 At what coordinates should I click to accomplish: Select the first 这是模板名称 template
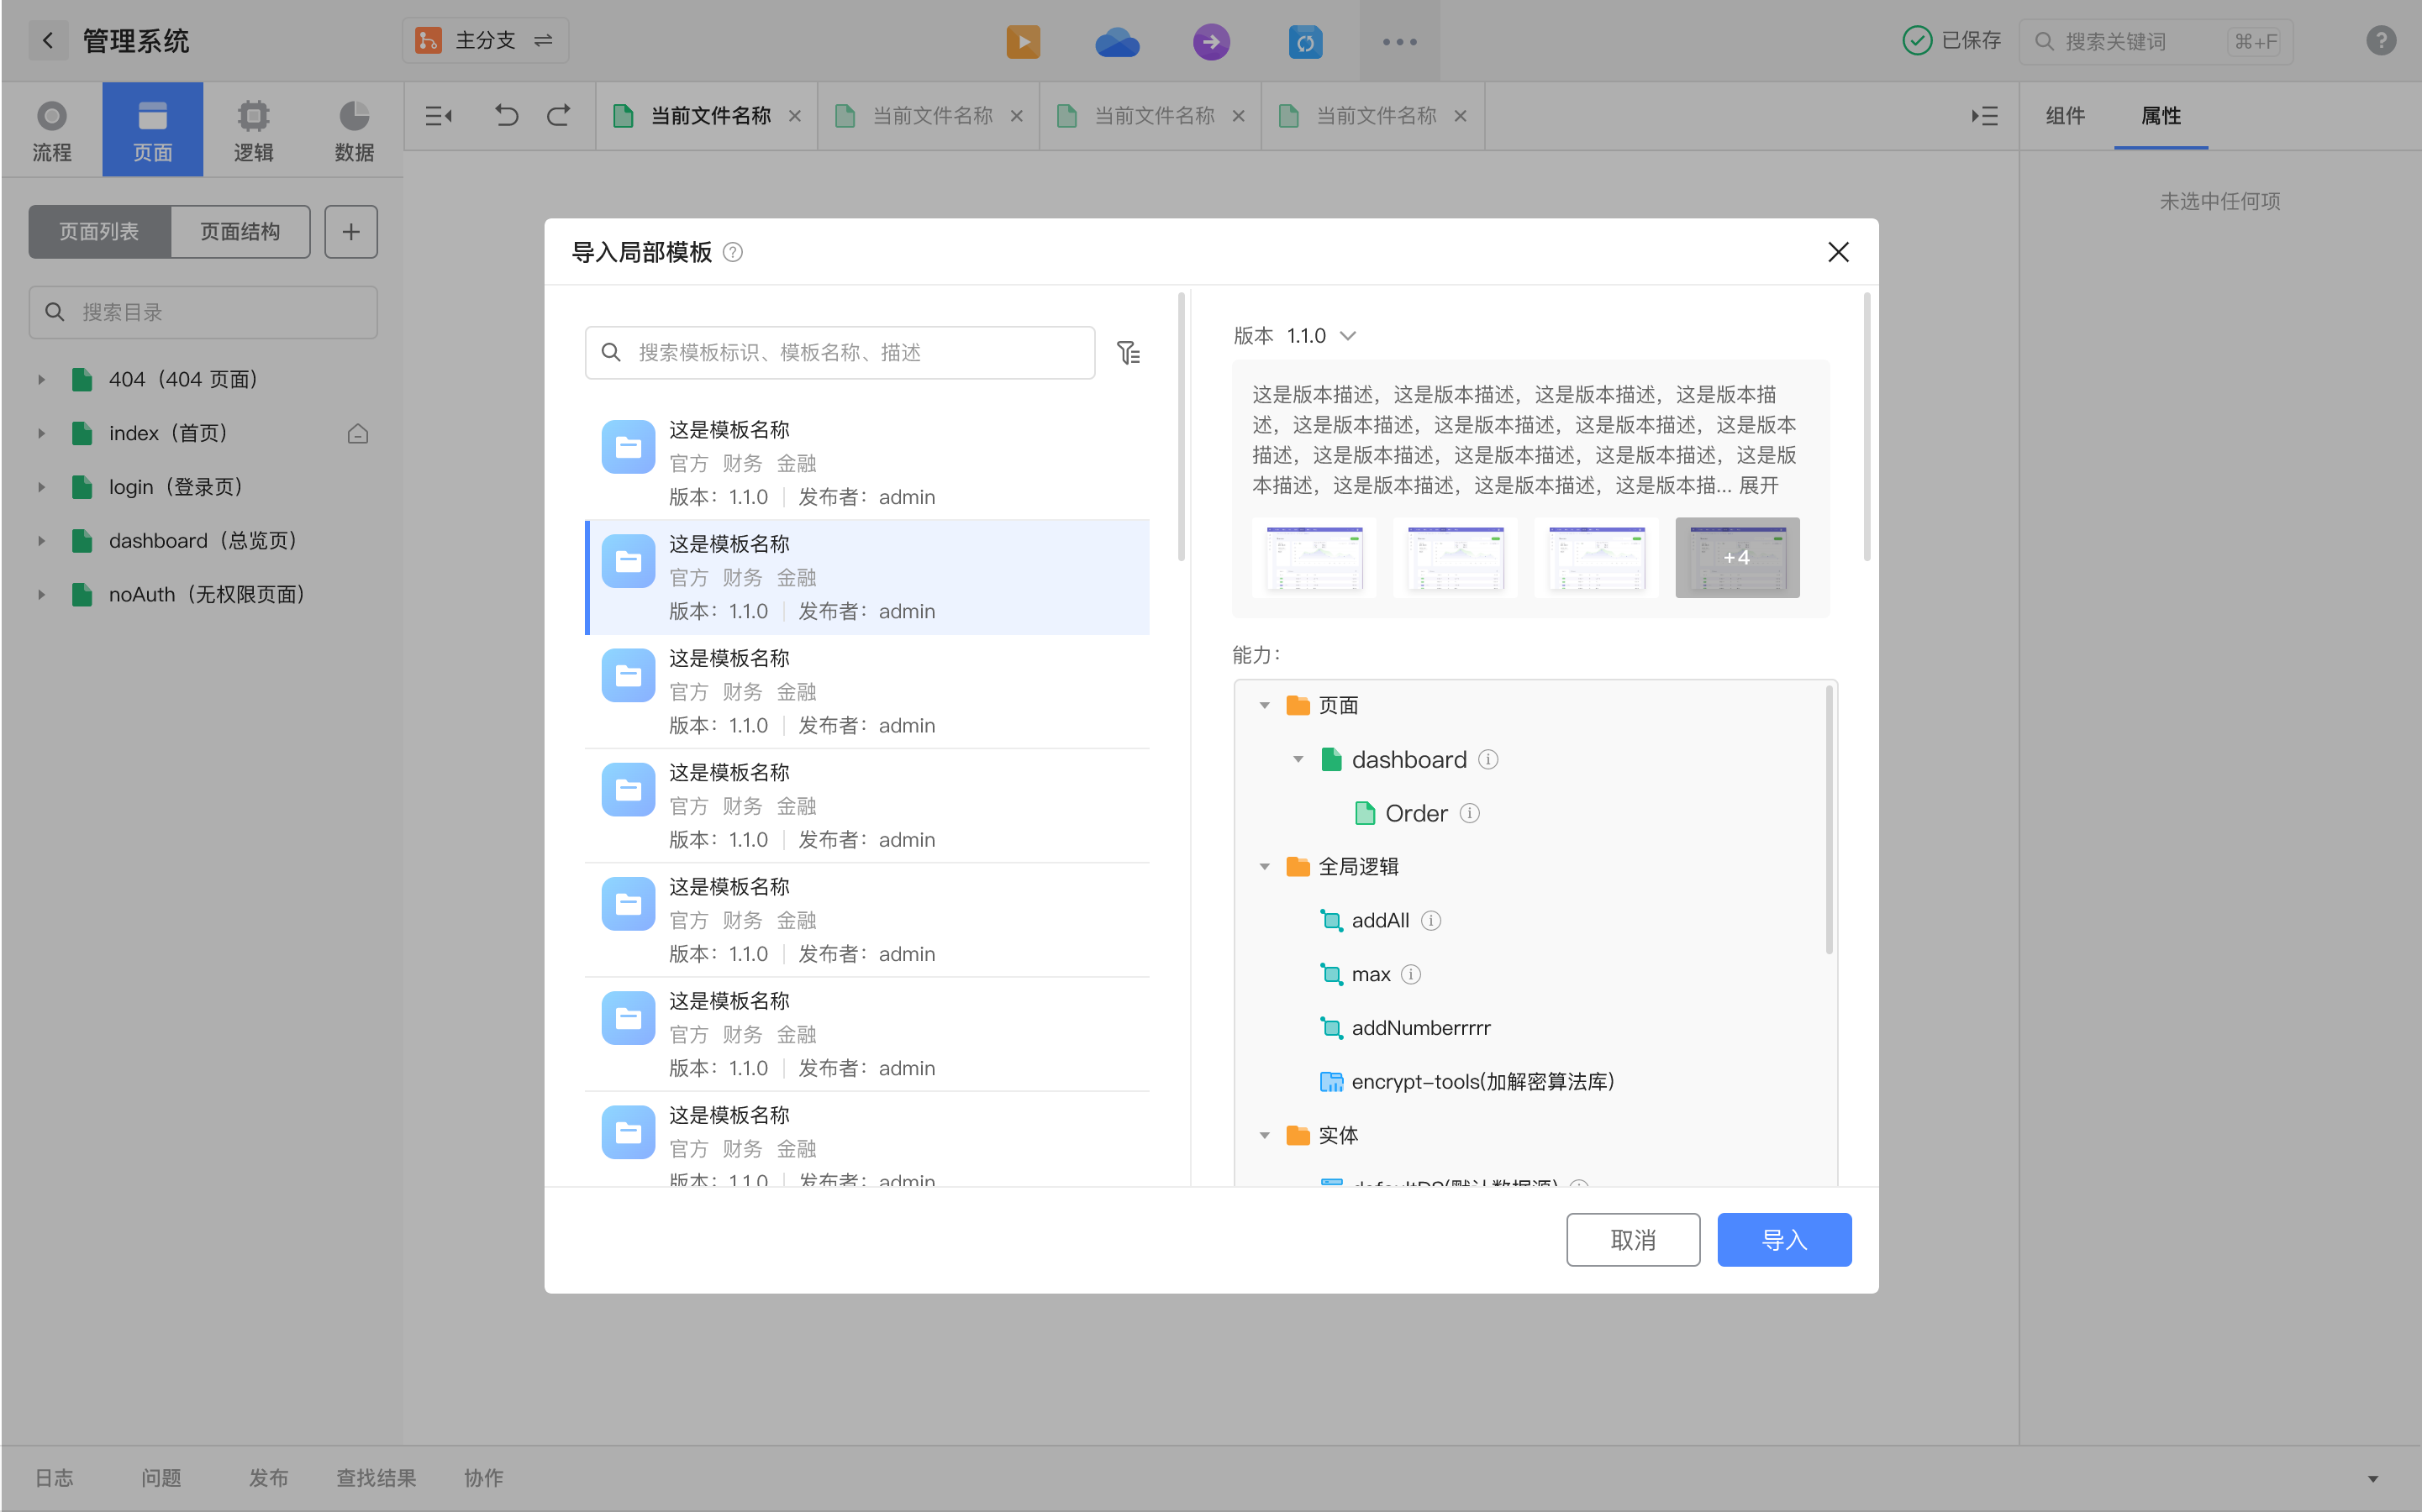[866, 463]
